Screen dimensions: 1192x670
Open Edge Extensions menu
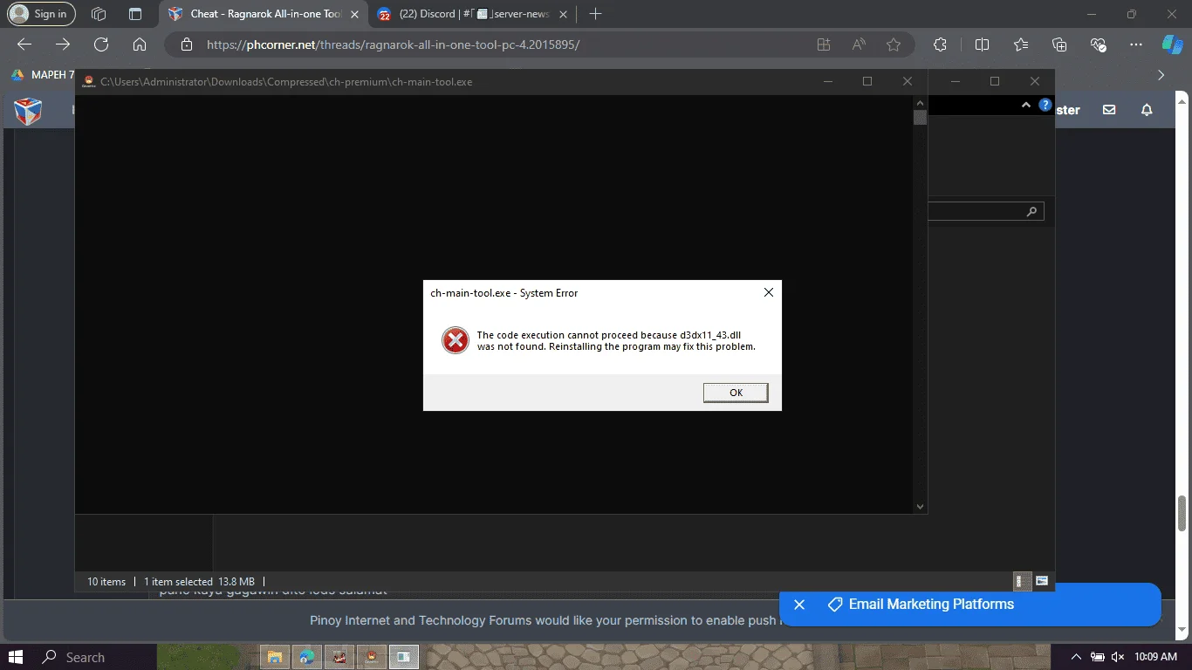[x=940, y=44]
